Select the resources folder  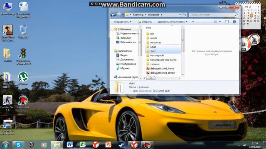click(x=155, y=42)
